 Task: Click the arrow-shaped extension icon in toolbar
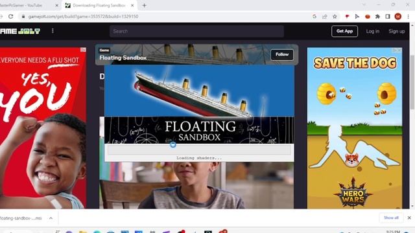(357, 16)
